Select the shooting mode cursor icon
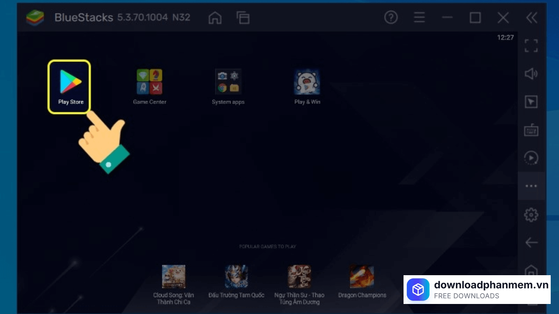The width and height of the screenshot is (559, 314). click(x=531, y=102)
